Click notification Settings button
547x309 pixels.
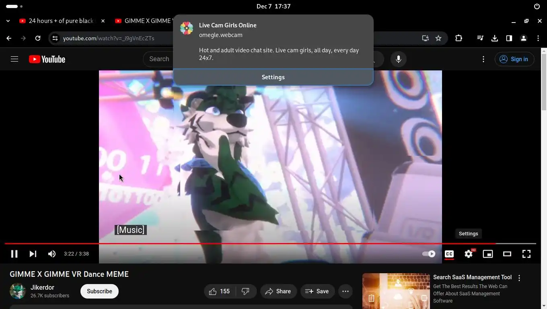[x=273, y=77]
